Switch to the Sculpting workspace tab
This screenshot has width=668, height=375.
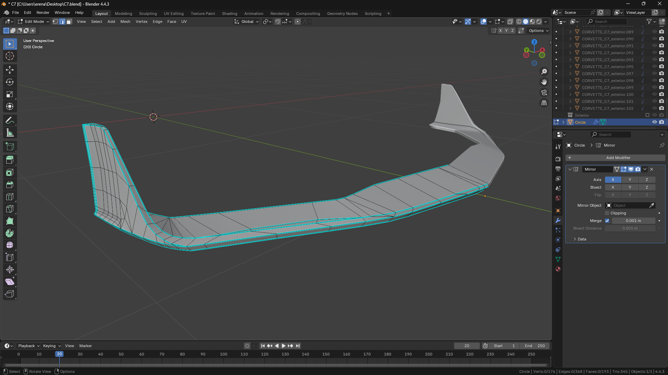coord(148,14)
